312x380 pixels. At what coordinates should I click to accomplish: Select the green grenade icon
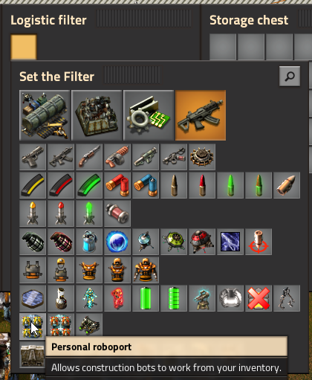tap(33, 242)
